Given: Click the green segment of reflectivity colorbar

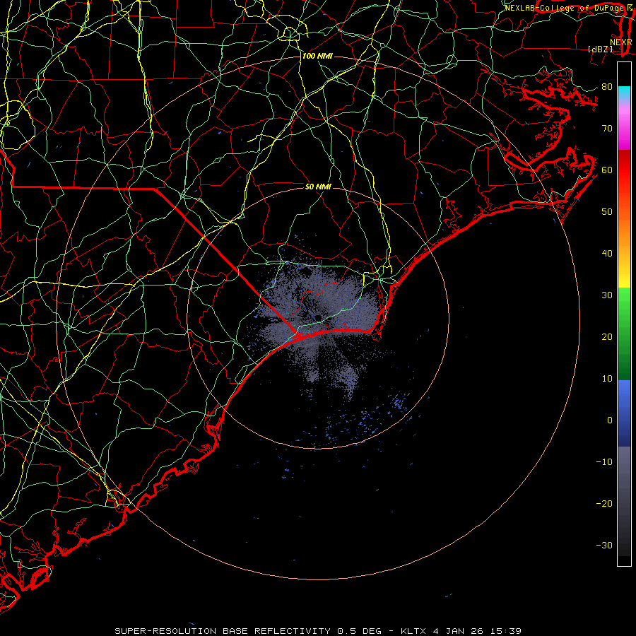Looking at the screenshot, I should tap(624, 334).
